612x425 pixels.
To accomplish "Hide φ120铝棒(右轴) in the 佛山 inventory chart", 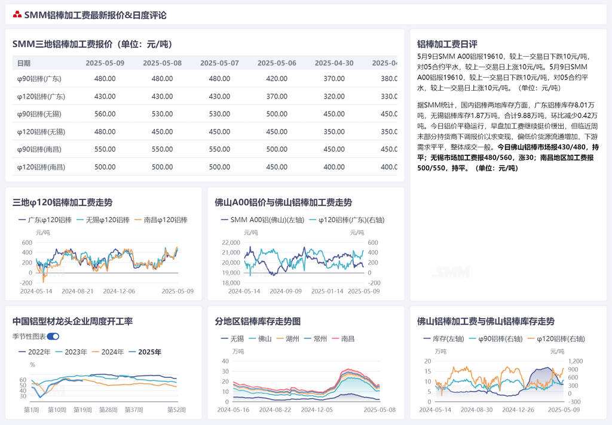I will pyautogui.click(x=556, y=339).
